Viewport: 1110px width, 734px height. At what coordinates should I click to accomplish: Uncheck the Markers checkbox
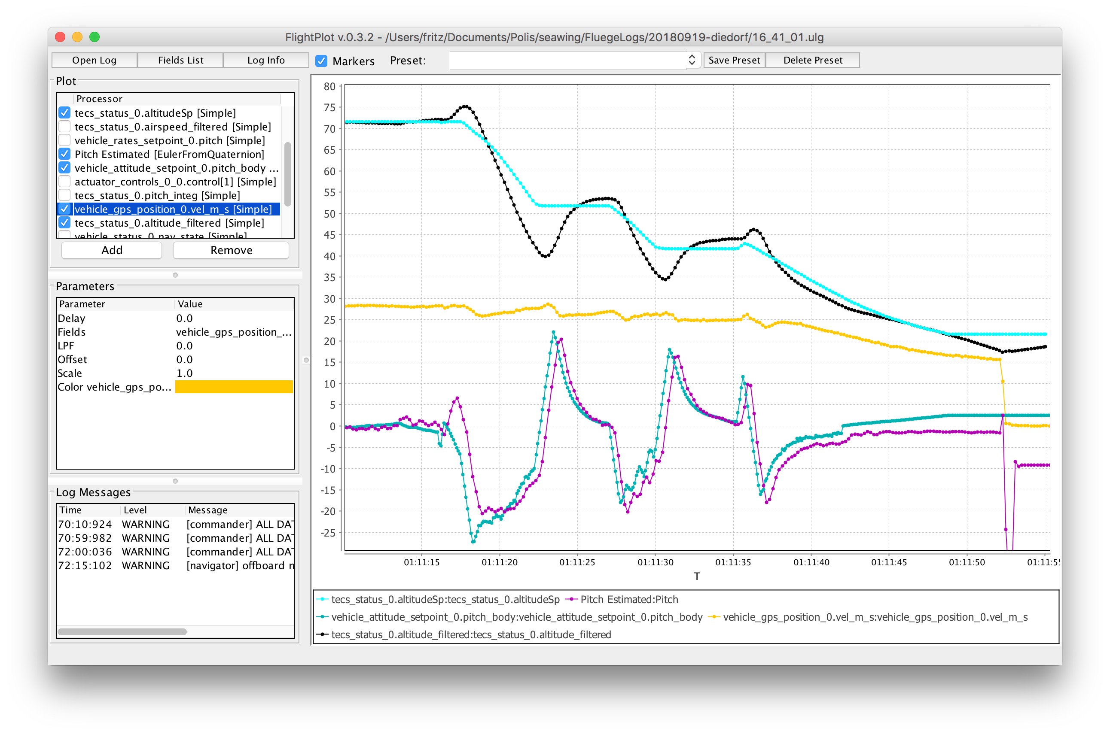[321, 61]
